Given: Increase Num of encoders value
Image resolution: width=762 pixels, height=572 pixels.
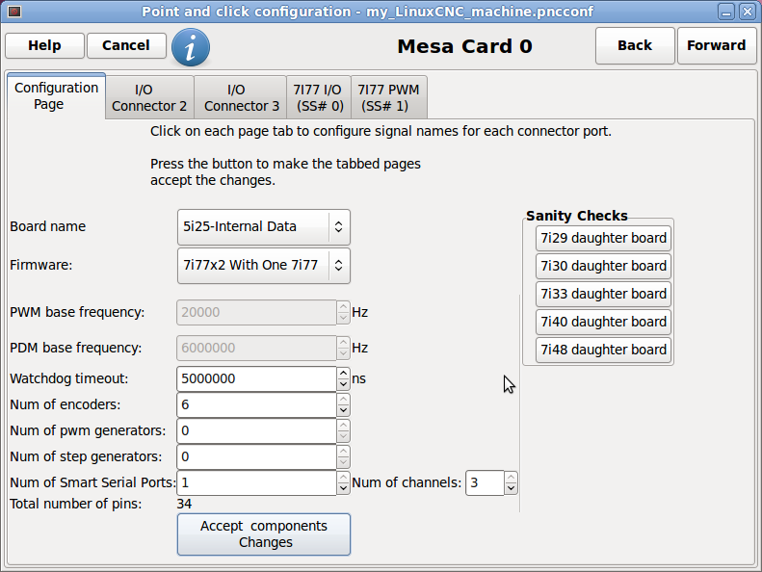Looking at the screenshot, I should click(x=343, y=400).
